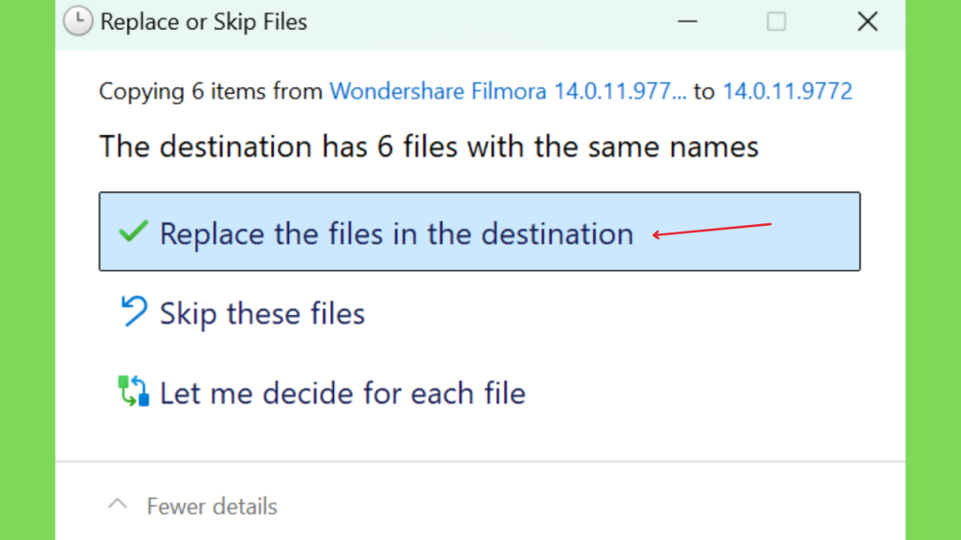Choose Replace the files in the destination
The image size is (961, 540).
[x=480, y=232]
